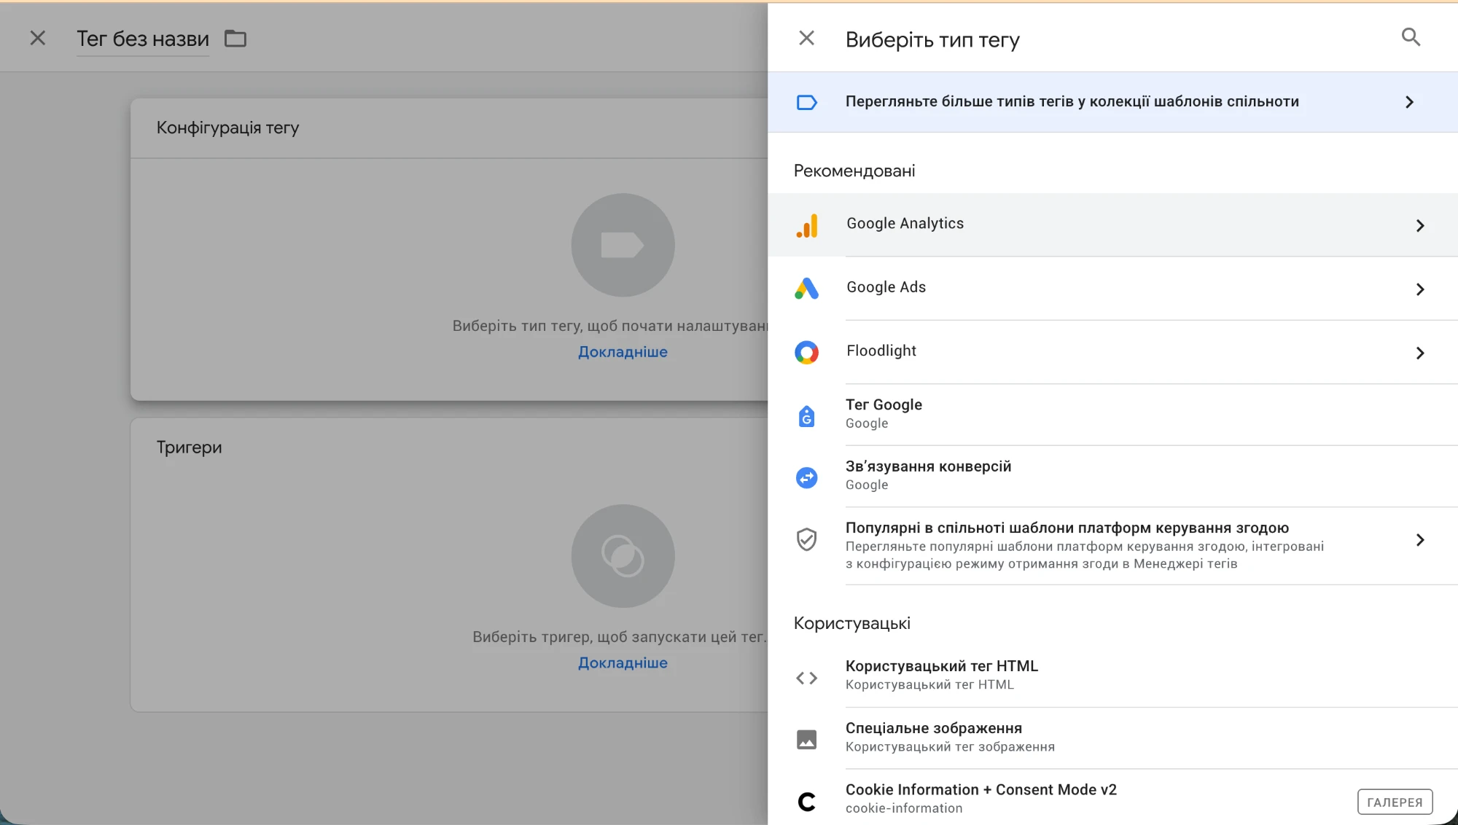Screen dimensions: 1458x825
Task: Click text Виберіть тригер, щоб запускати цей тег
Action: click(620, 637)
